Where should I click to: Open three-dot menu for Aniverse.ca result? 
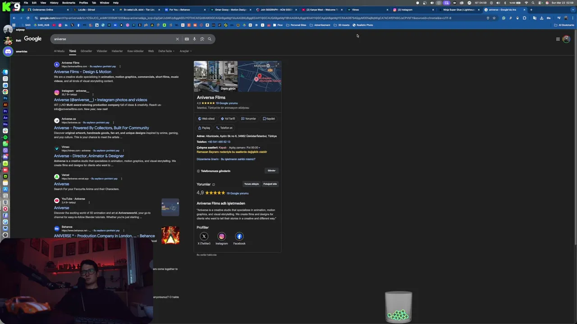click(x=114, y=122)
